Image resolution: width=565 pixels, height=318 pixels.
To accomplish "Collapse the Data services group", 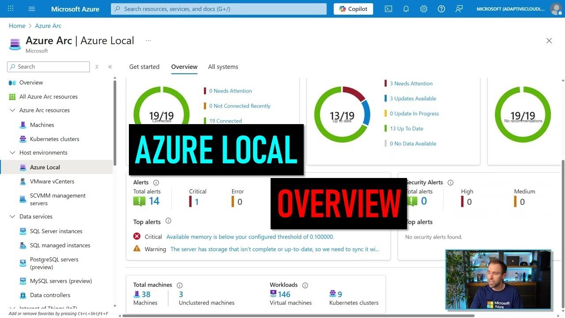I will (x=12, y=217).
